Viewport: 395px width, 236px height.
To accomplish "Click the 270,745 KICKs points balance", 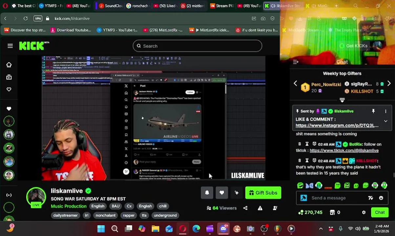I will click(310, 212).
